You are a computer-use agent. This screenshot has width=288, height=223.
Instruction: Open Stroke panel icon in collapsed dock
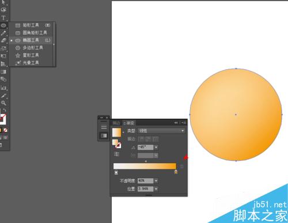tap(104, 127)
